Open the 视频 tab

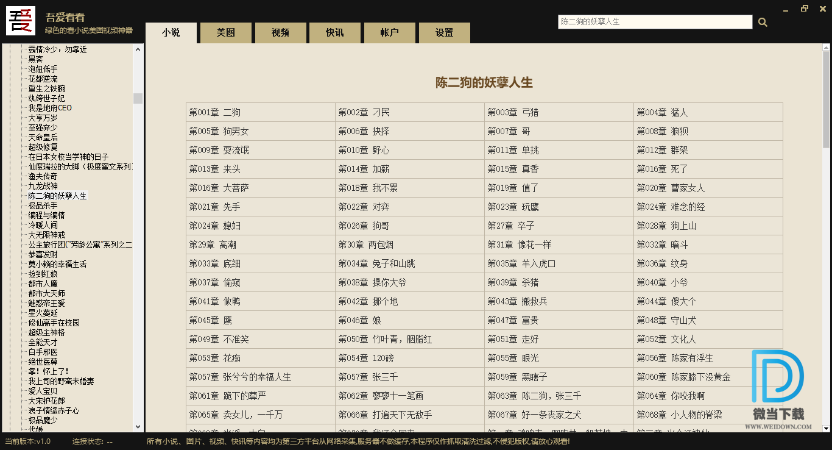click(x=280, y=33)
